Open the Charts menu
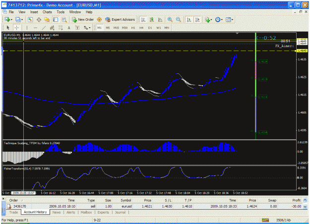 click(x=47, y=12)
